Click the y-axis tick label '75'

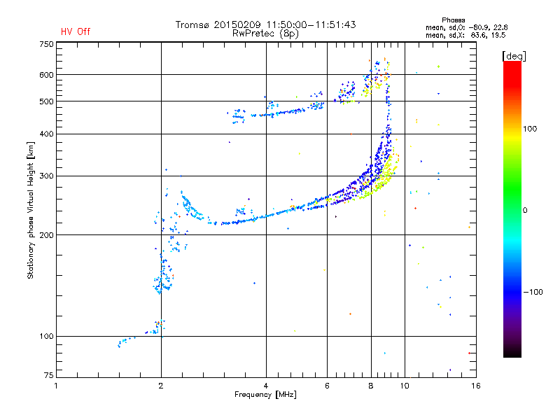pyautogui.click(x=49, y=375)
